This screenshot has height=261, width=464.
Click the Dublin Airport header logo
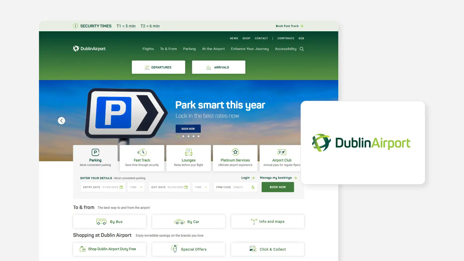(89, 49)
